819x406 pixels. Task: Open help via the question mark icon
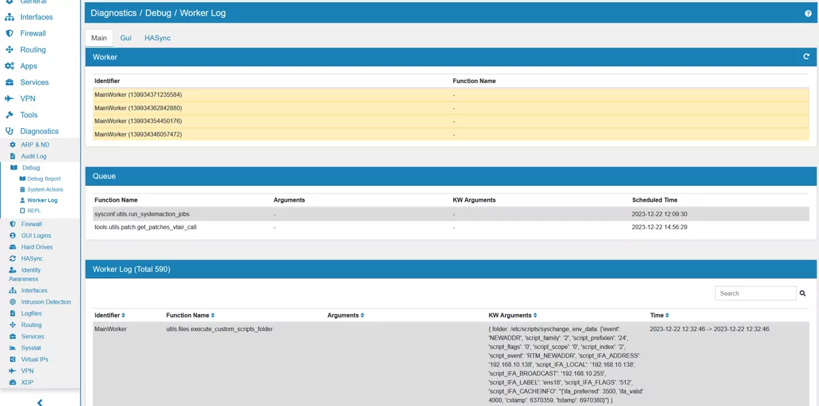(x=808, y=12)
